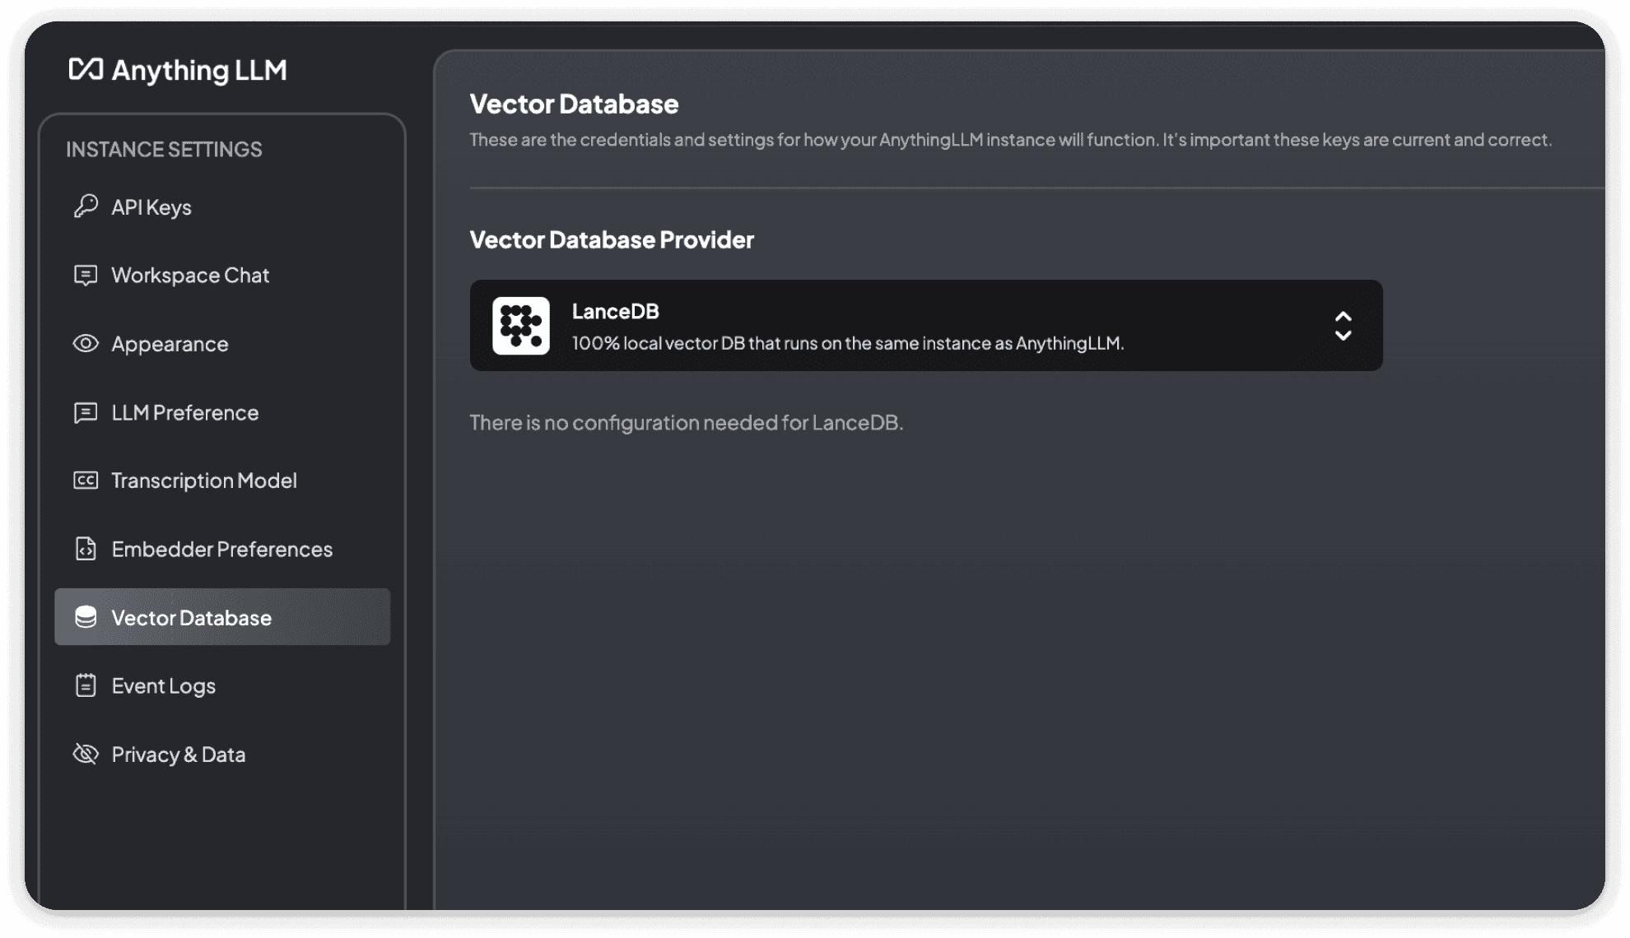
Task: Click the Vector Database cylinder icon
Action: pyautogui.click(x=86, y=617)
